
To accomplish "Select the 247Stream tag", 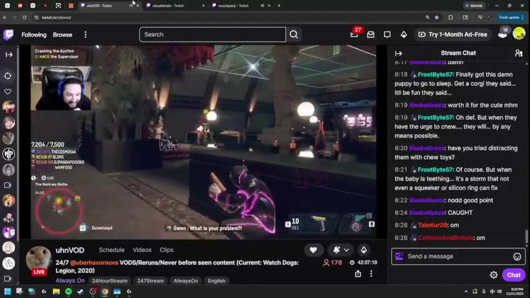I will click(x=150, y=281).
